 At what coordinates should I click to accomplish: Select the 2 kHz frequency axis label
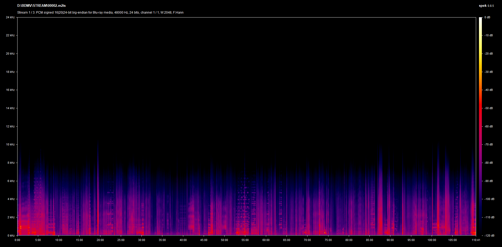click(11, 217)
